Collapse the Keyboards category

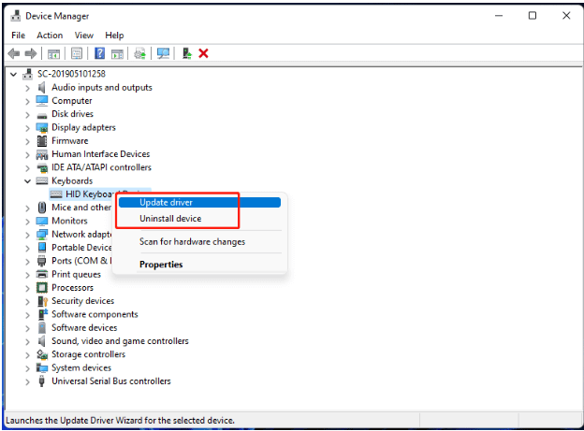pyautogui.click(x=29, y=180)
